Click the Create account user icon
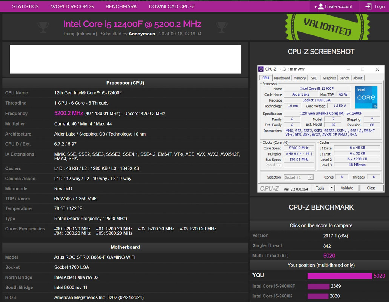389x302 pixels. click(321, 6)
